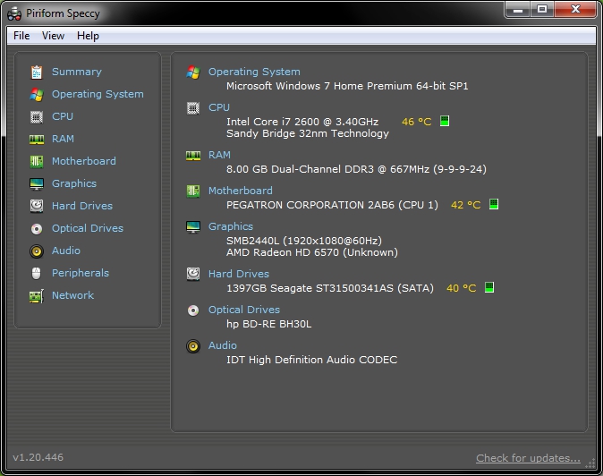Open the View menu
The height and width of the screenshot is (476, 603).
[x=53, y=36]
